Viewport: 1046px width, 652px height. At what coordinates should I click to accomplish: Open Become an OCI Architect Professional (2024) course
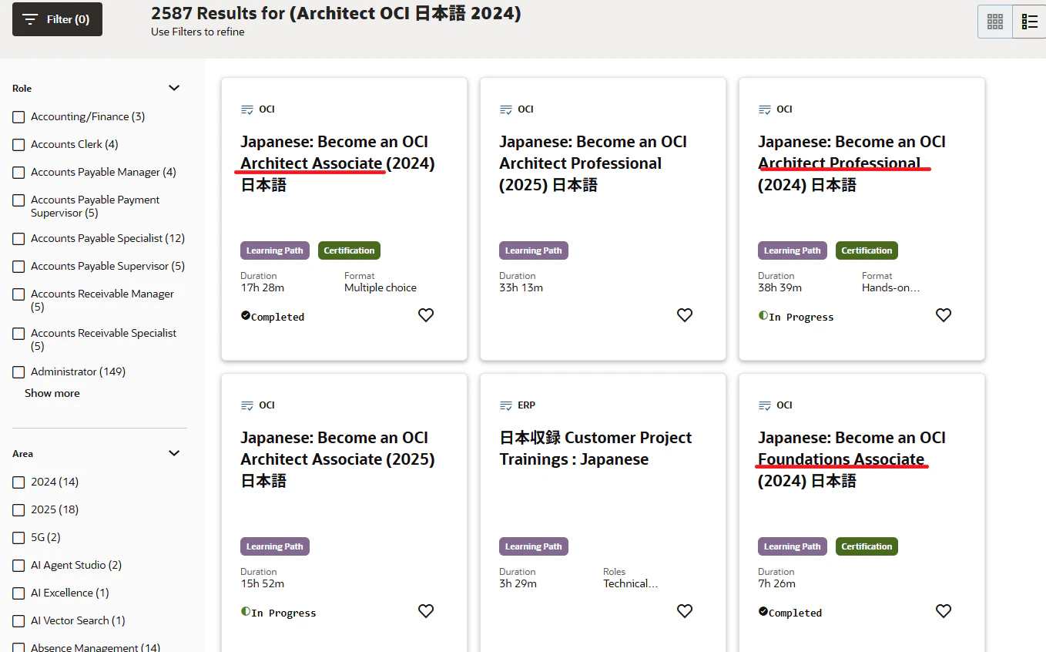852,163
